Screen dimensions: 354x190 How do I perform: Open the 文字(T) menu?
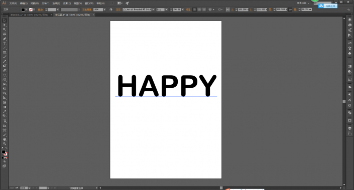[45, 4]
